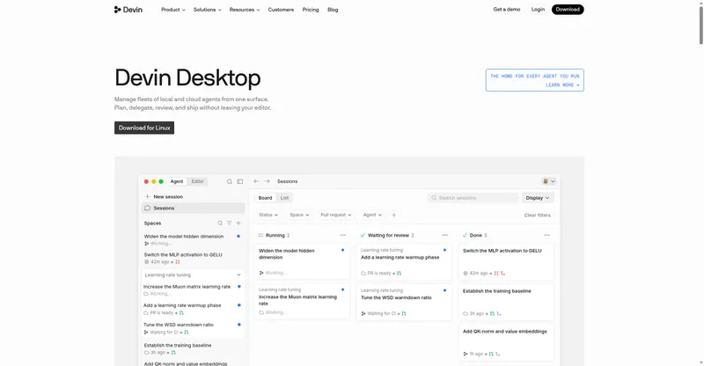Open the Running column more options

343,235
